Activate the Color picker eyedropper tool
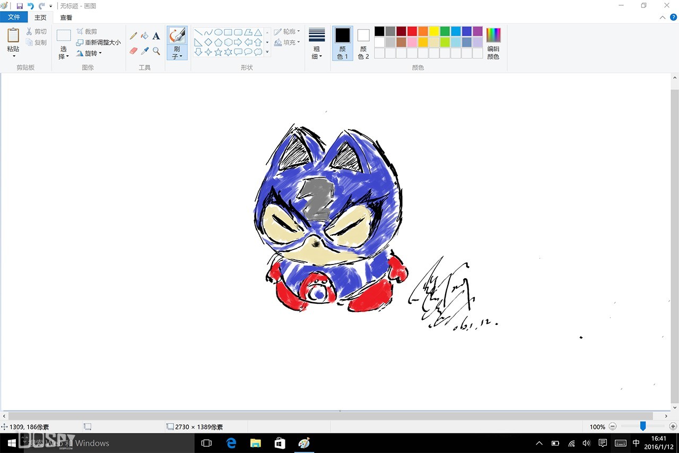This screenshot has width=679, height=453. (x=145, y=51)
